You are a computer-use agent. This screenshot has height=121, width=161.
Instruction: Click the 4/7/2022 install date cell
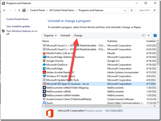(151, 84)
